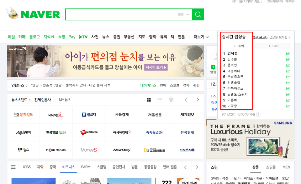Open the G마켓 shopping link
This screenshot has width=301, height=184.
(214, 178)
